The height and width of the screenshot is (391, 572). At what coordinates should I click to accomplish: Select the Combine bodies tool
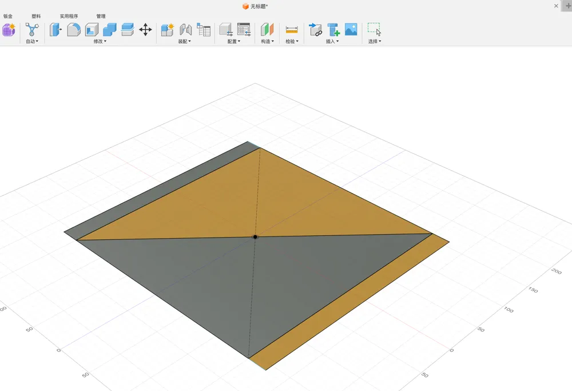[109, 30]
